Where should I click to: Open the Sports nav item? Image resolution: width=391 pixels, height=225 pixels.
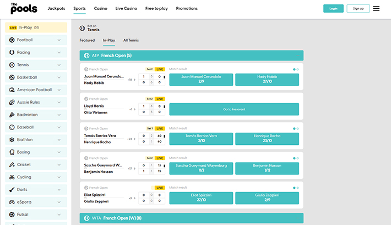coord(79,8)
